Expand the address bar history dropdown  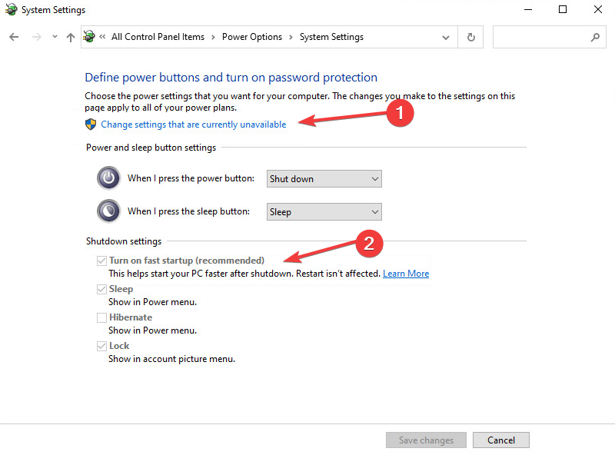(x=446, y=38)
